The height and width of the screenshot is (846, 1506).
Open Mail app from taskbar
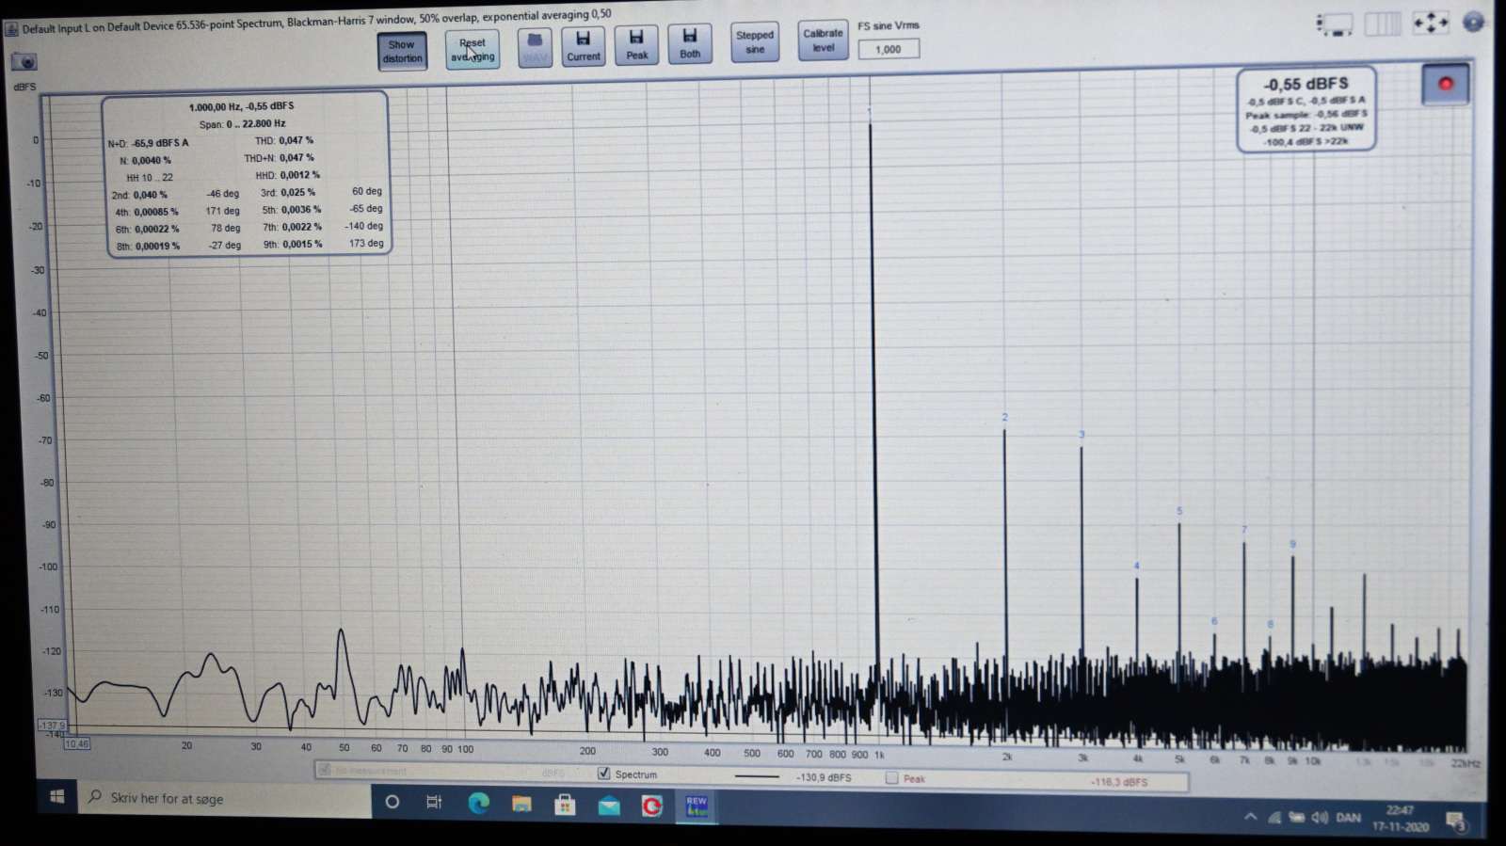tap(609, 806)
